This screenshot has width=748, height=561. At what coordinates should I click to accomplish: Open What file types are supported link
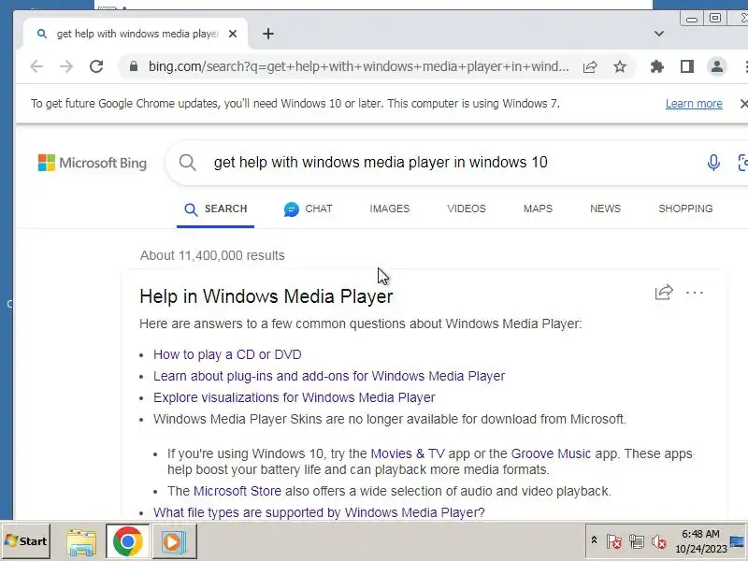point(319,512)
